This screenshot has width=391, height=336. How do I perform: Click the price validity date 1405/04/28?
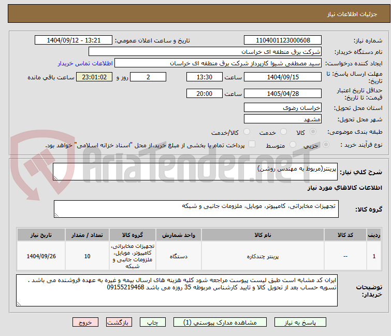pyautogui.click(x=283, y=94)
